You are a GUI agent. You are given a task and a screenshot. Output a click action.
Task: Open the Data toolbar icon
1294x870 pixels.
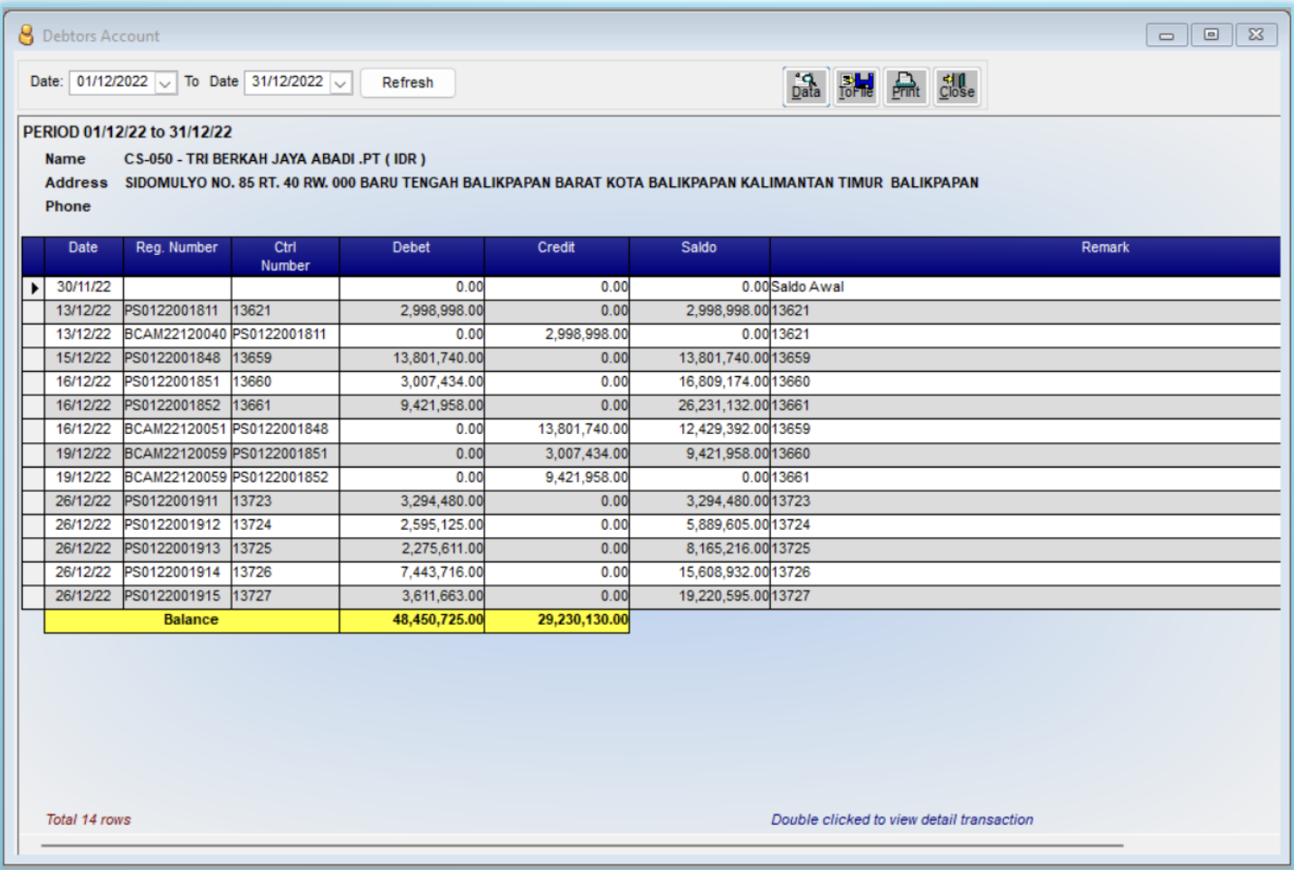[x=805, y=87]
